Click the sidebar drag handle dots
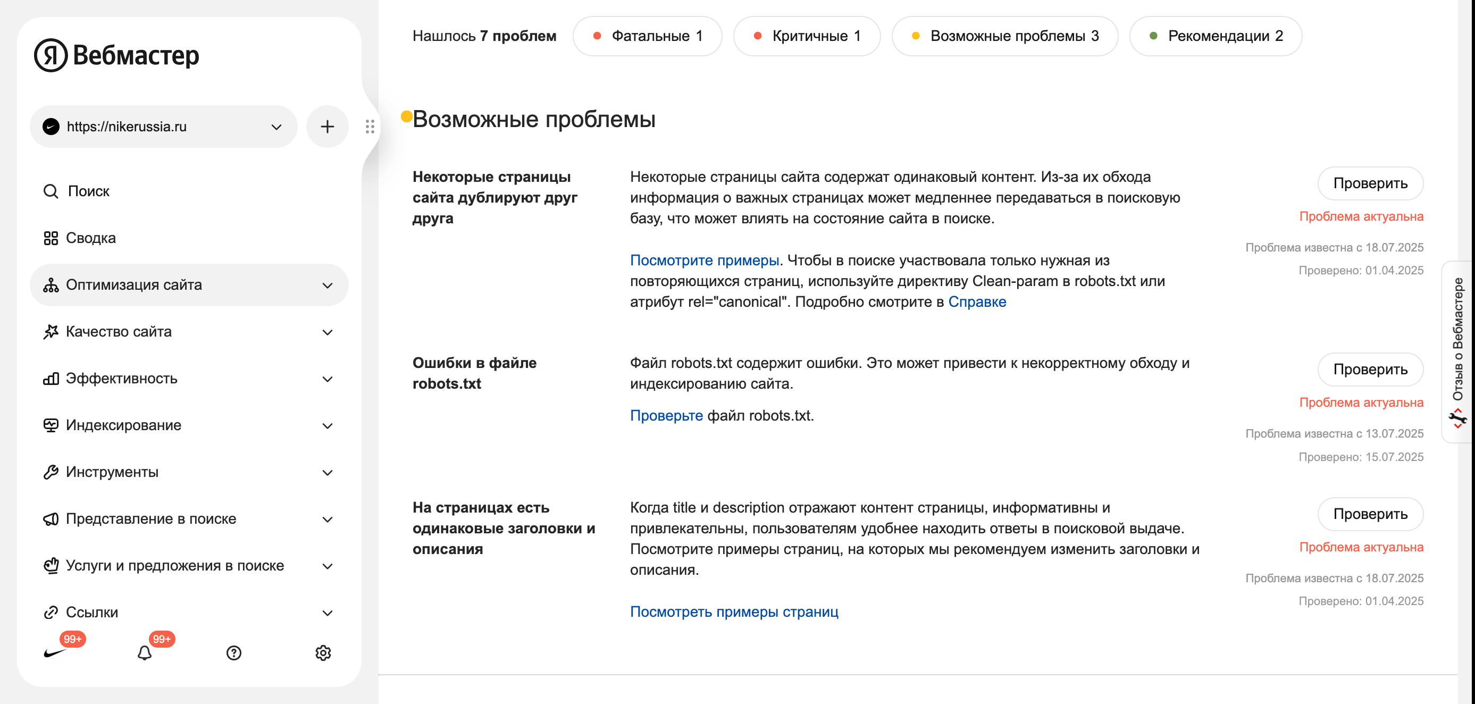 [x=370, y=127]
